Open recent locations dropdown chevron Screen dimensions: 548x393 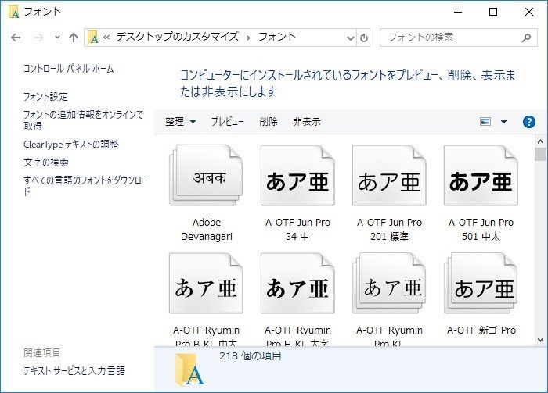click(x=57, y=37)
